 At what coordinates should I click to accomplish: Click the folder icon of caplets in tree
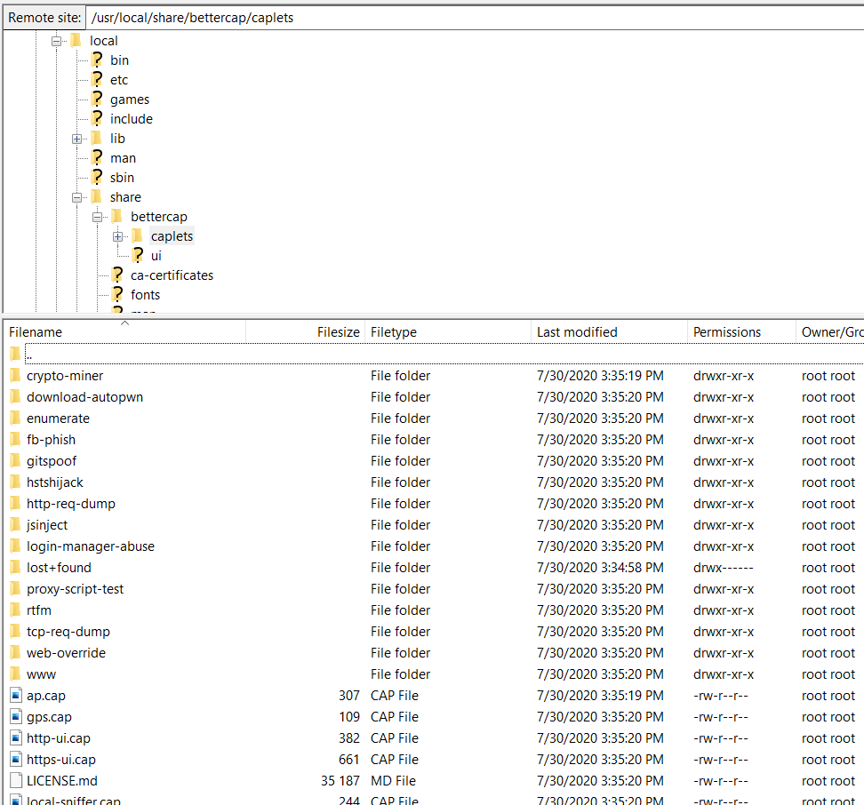coord(137,235)
